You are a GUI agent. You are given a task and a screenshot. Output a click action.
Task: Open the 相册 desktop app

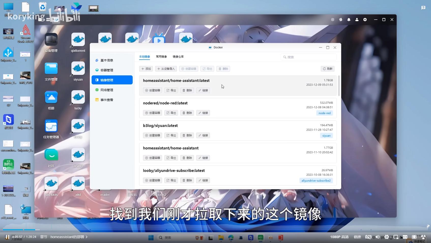[51, 100]
